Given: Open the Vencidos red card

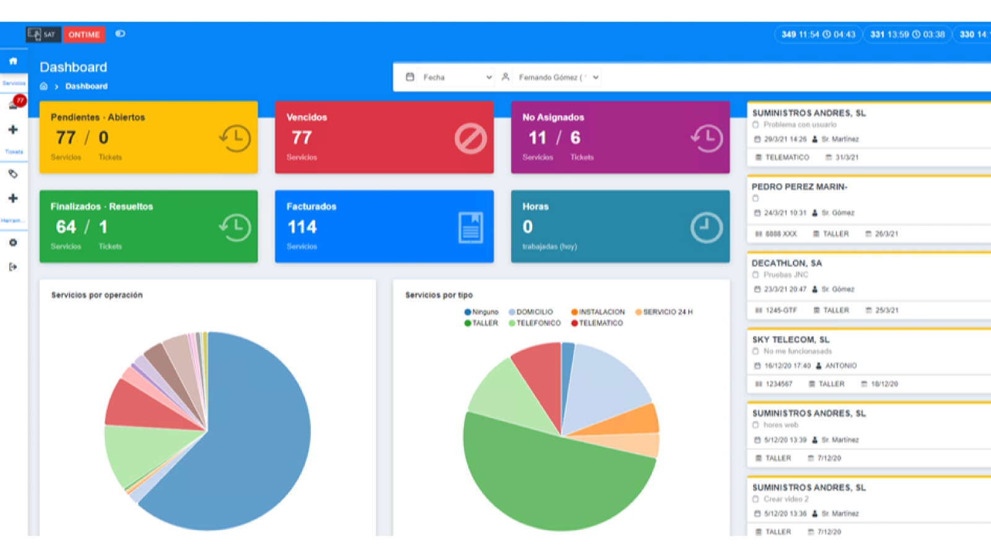Looking at the screenshot, I should coord(384,137).
